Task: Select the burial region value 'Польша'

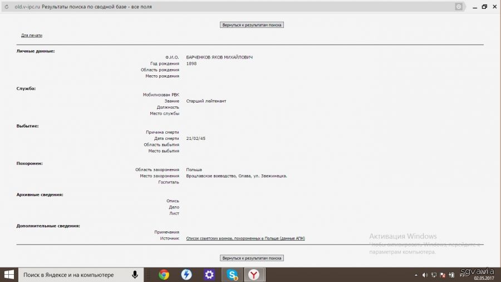Action: pos(194,170)
